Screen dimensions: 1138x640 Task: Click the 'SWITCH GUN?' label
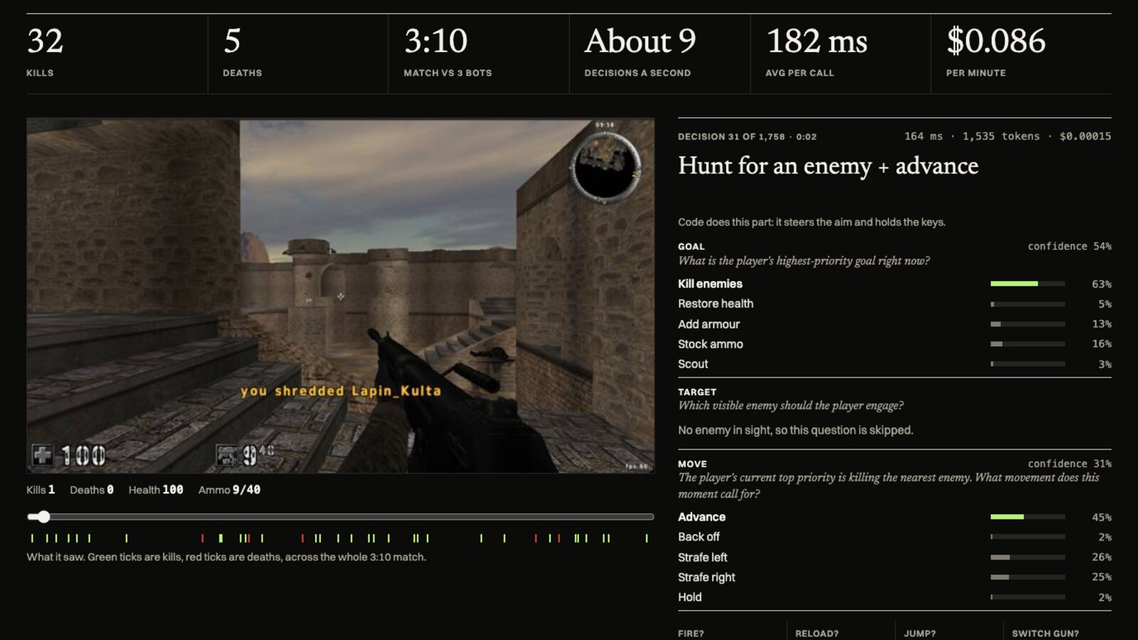tap(1046, 634)
